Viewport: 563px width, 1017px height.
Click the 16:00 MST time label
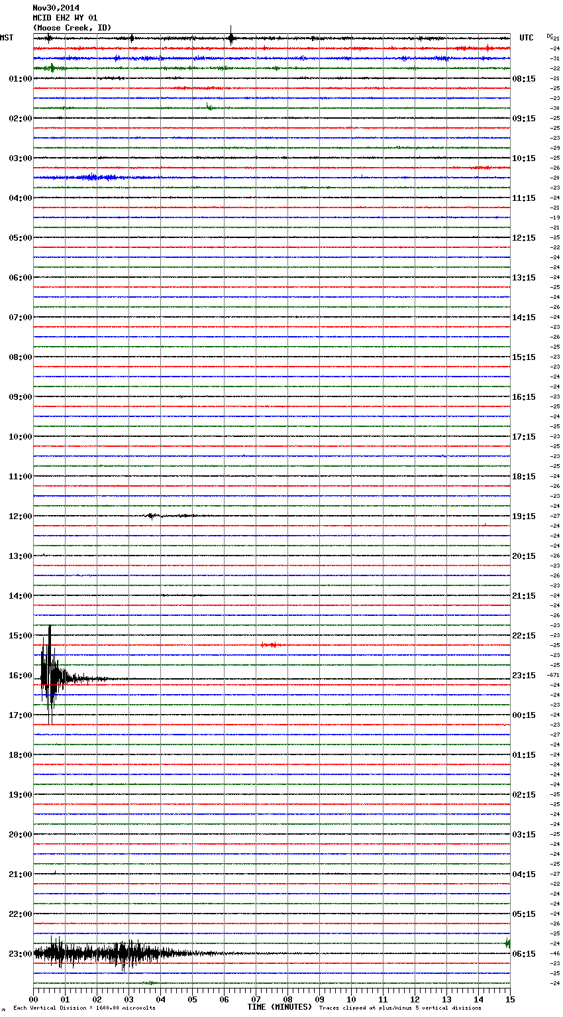[20, 676]
